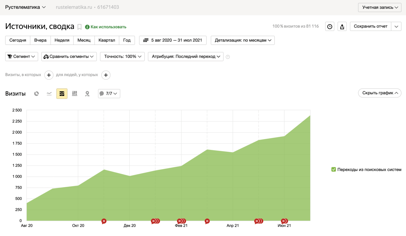The height and width of the screenshot is (236, 406).
Task: Select the stacked area chart icon
Action: tap(62, 94)
